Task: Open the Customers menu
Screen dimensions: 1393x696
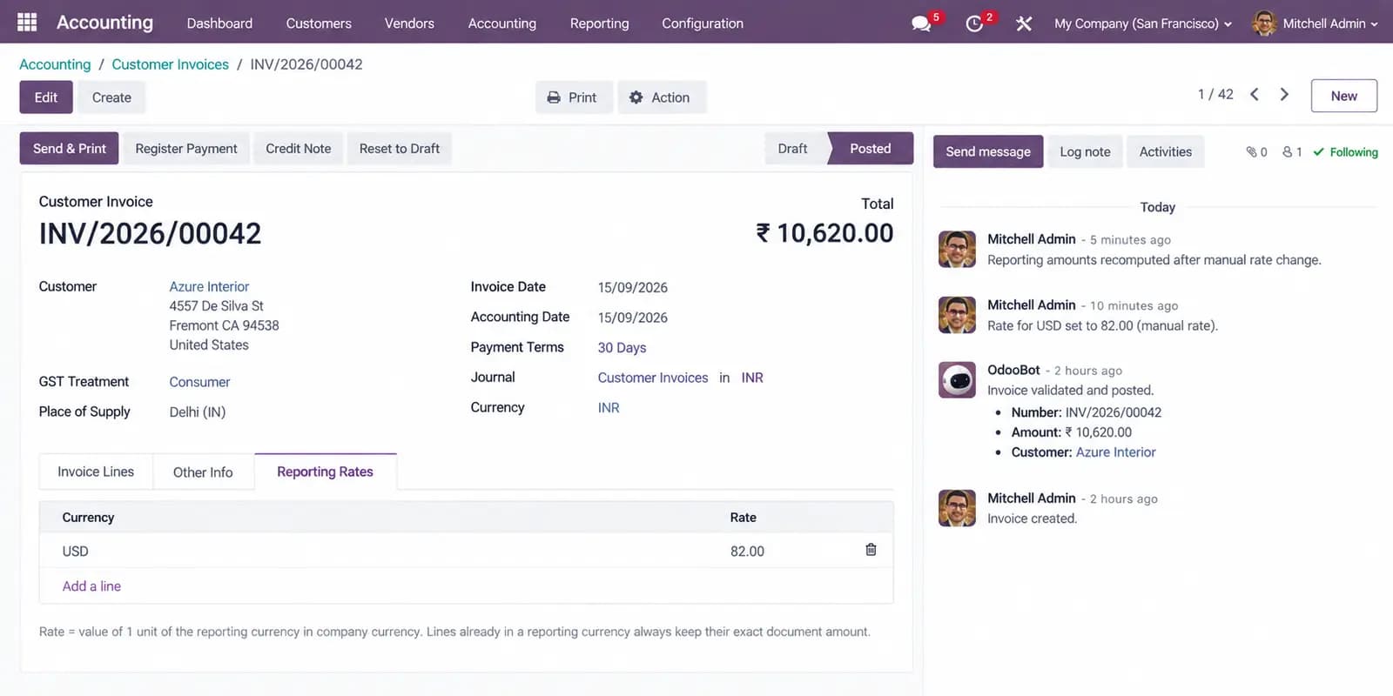Action: click(x=319, y=23)
